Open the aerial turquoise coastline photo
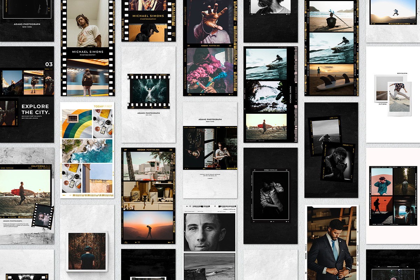This screenshot has height=280, width=420. [87, 151]
